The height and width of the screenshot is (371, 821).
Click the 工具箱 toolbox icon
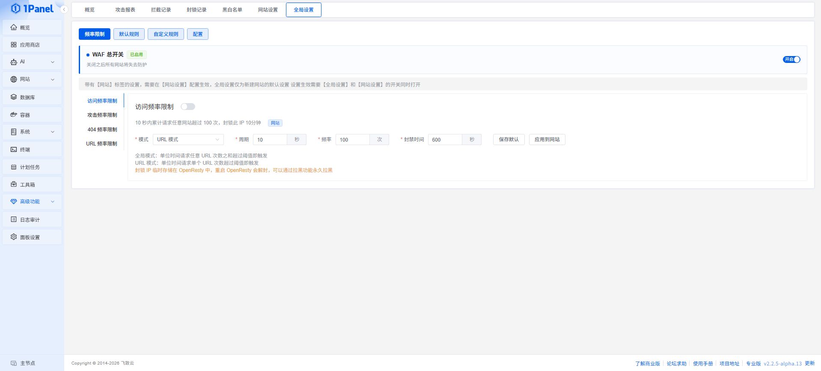[14, 184]
